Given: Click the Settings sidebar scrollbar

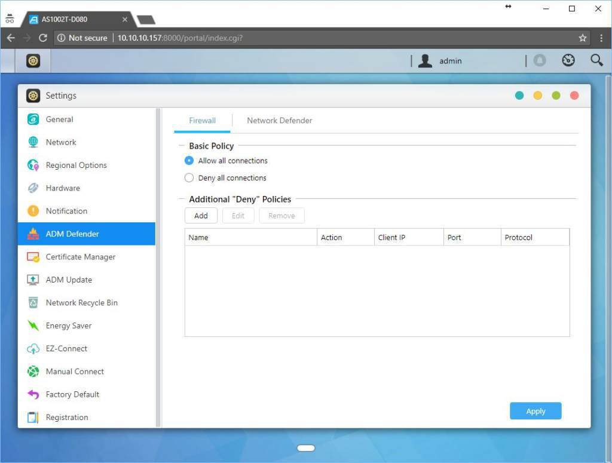Looking at the screenshot, I should point(158,268).
